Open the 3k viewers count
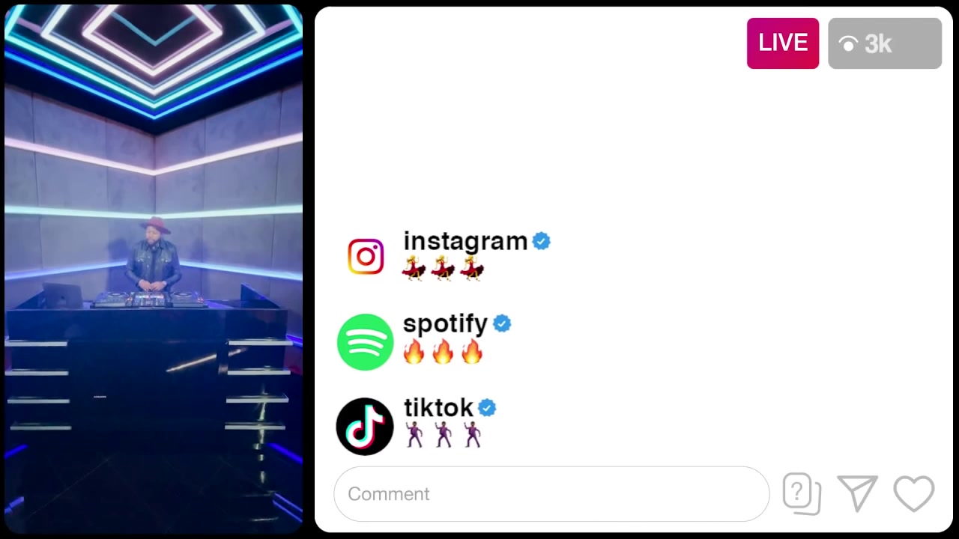This screenshot has height=539, width=959. tap(885, 43)
